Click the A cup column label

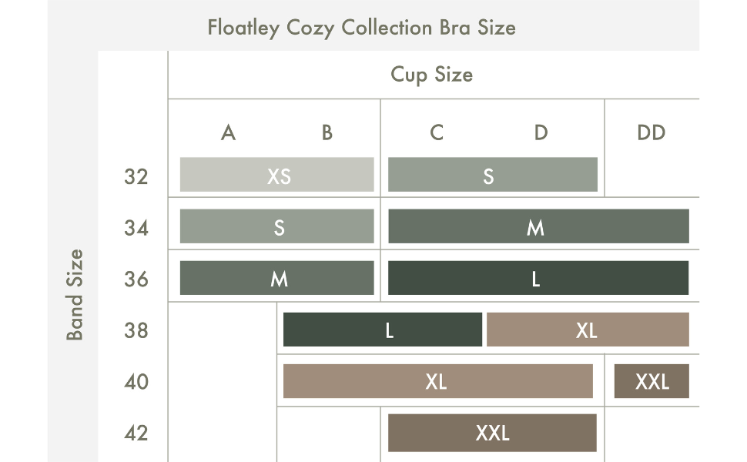[228, 132]
